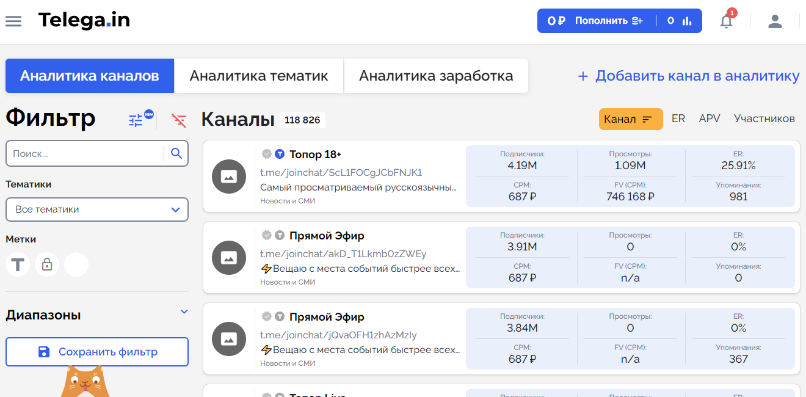Toggle the lock label filter under Метки

click(47, 264)
